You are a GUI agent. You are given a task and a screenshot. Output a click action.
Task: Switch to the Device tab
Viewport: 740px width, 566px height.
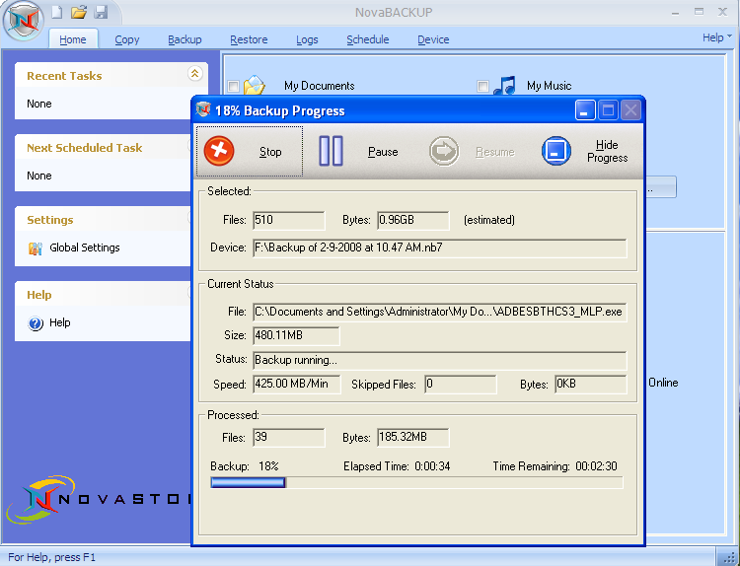[433, 39]
